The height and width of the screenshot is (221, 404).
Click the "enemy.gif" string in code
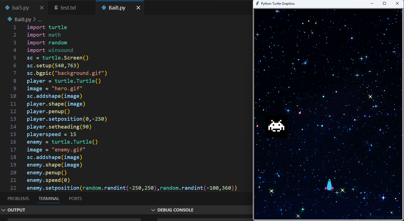point(69,150)
